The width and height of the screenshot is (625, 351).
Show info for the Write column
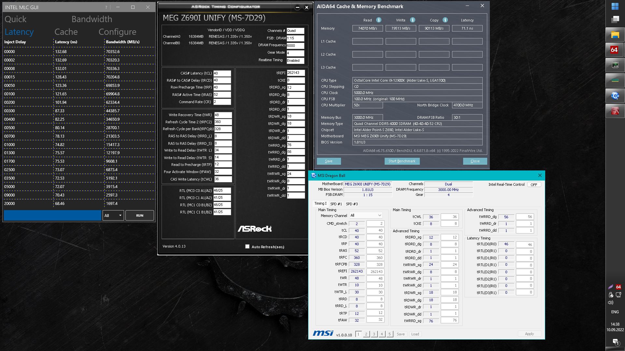[x=412, y=20]
